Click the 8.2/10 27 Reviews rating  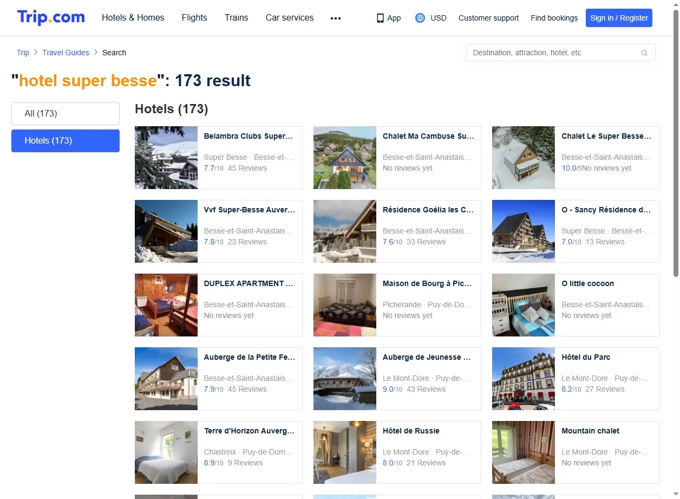pyautogui.click(x=593, y=390)
